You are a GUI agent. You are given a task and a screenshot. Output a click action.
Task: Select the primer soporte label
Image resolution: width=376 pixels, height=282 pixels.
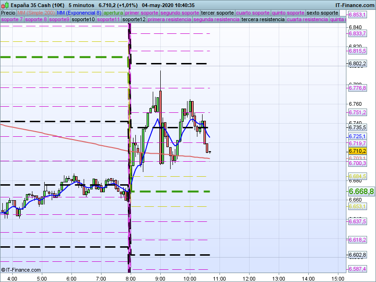pos(141,13)
